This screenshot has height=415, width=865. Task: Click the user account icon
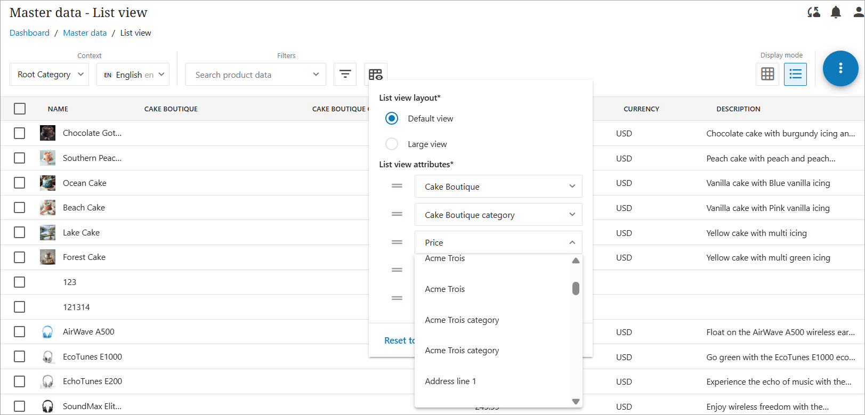click(x=858, y=12)
